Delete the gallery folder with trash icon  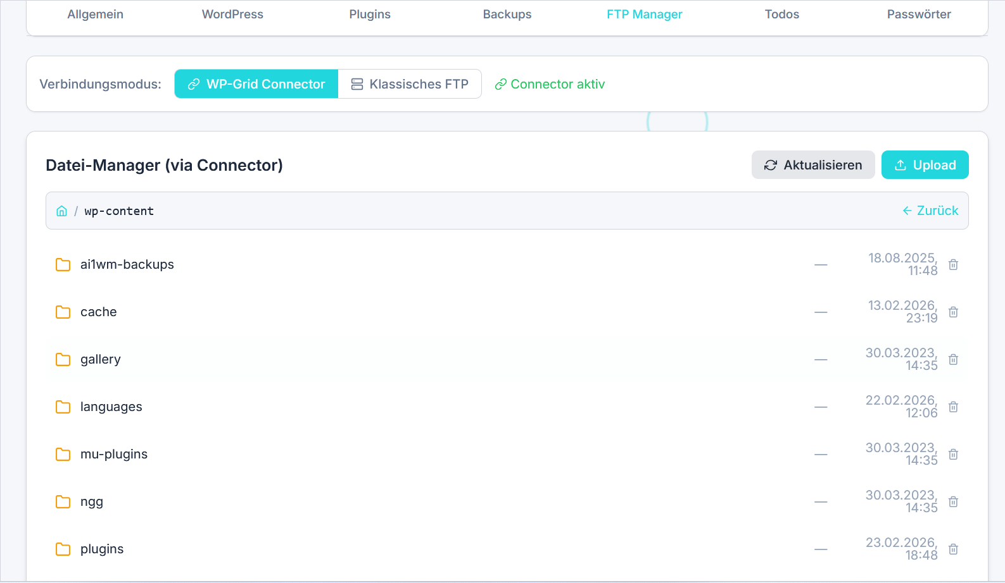coord(953,360)
